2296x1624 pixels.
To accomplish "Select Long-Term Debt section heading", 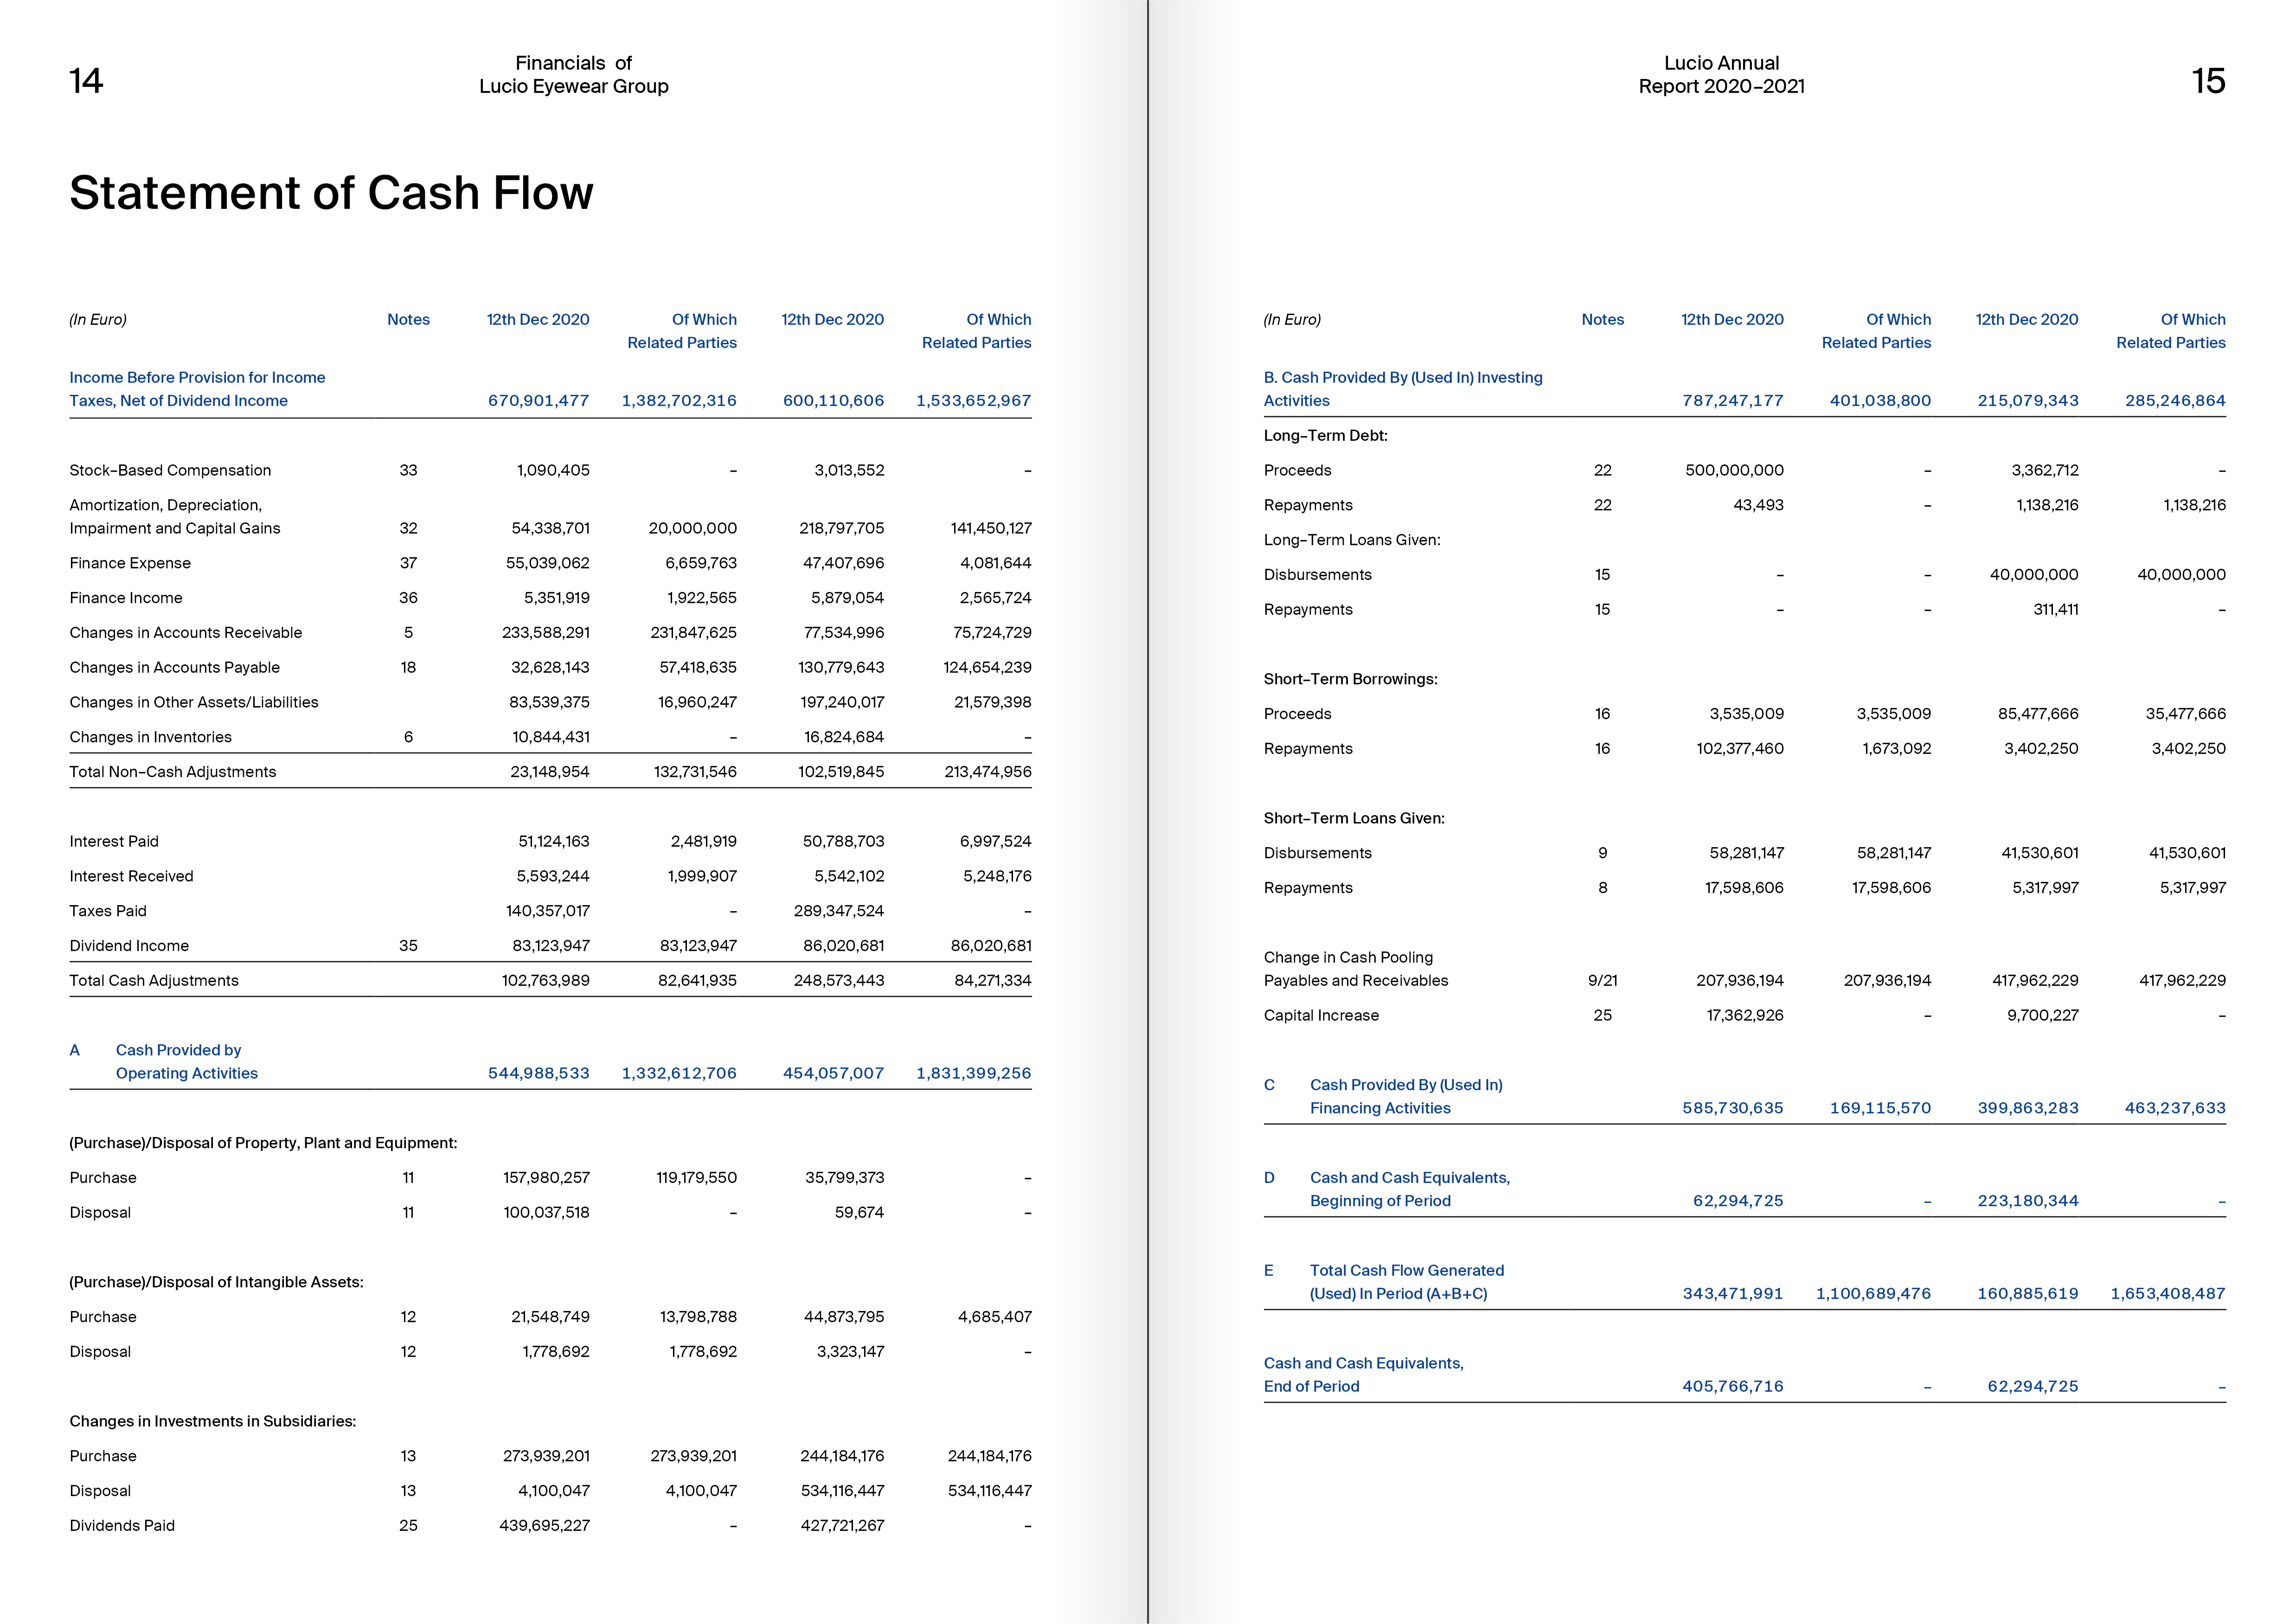I will (1325, 436).
